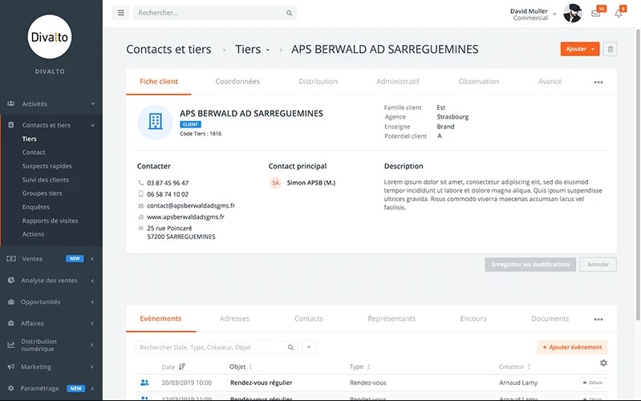Image resolution: width=641 pixels, height=401 pixels.
Task: Open the Ajouter dropdown button
Action: 580,49
